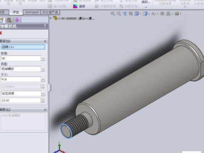The height and width of the screenshot is (153, 204).
Task: Open the Hide/Show Items dropdown arrow
Action: [x=157, y=14]
